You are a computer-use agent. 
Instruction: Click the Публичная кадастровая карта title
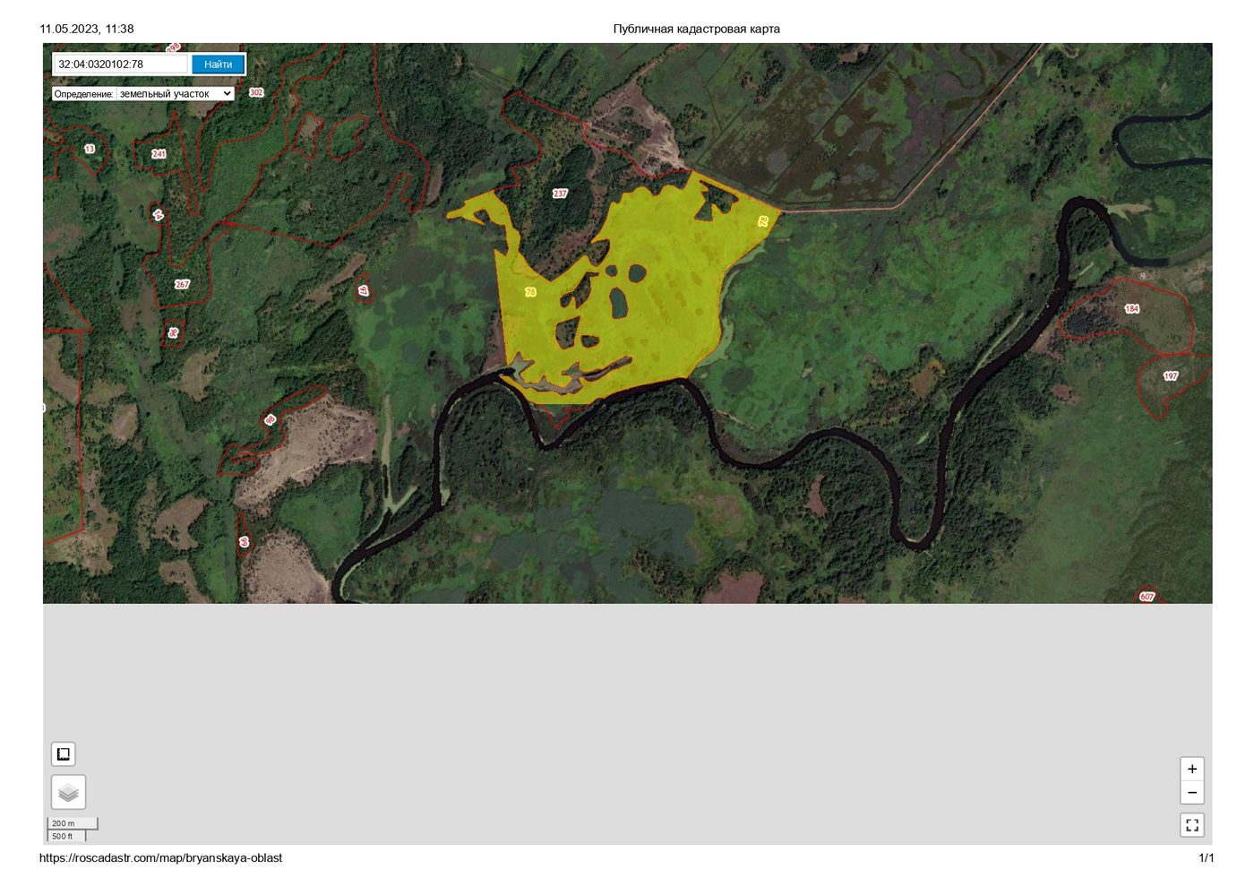(x=696, y=29)
